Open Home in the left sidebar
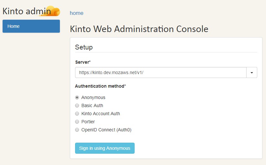 (31, 26)
